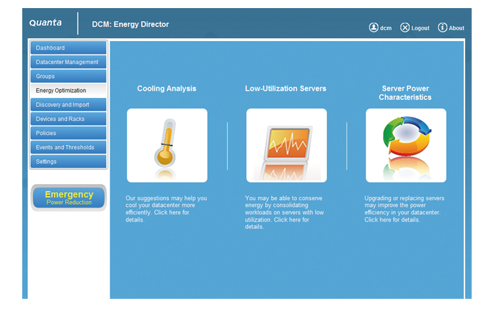Viewport: 498px width, 309px height.
Task: Click the Emergency Power Reduction button
Action: coord(69,197)
